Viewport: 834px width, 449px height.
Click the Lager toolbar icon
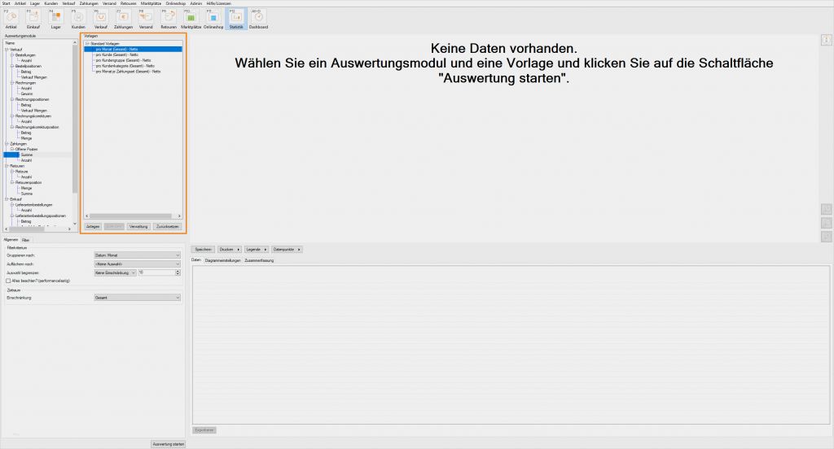pyautogui.click(x=56, y=18)
